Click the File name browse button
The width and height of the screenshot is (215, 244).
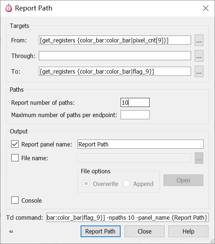[x=199, y=158]
